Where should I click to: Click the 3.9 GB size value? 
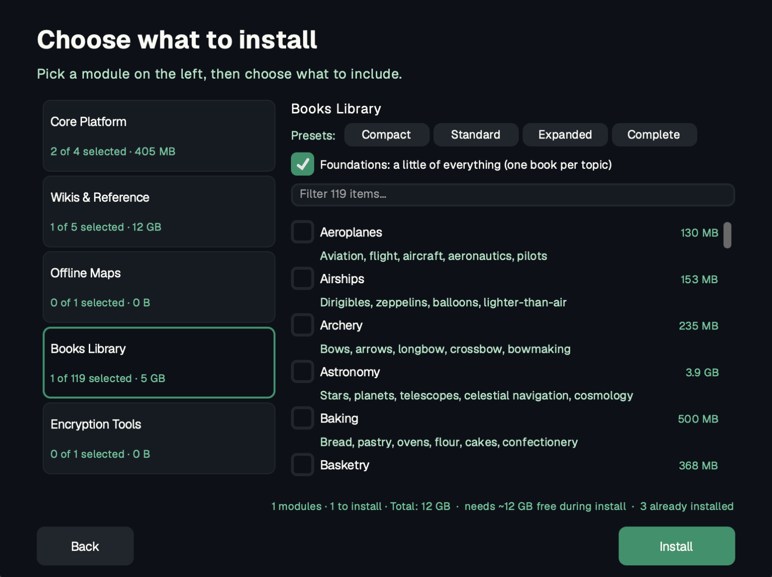click(x=702, y=372)
